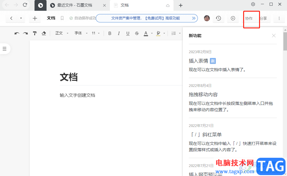The width and height of the screenshot is (287, 176).
Task: Open the outline sidebar hamburger icon
Action: tap(5, 49)
